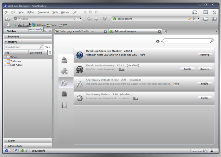Enable the SeaMonkey Default Theme
The image size is (221, 157).
(x=205, y=83)
